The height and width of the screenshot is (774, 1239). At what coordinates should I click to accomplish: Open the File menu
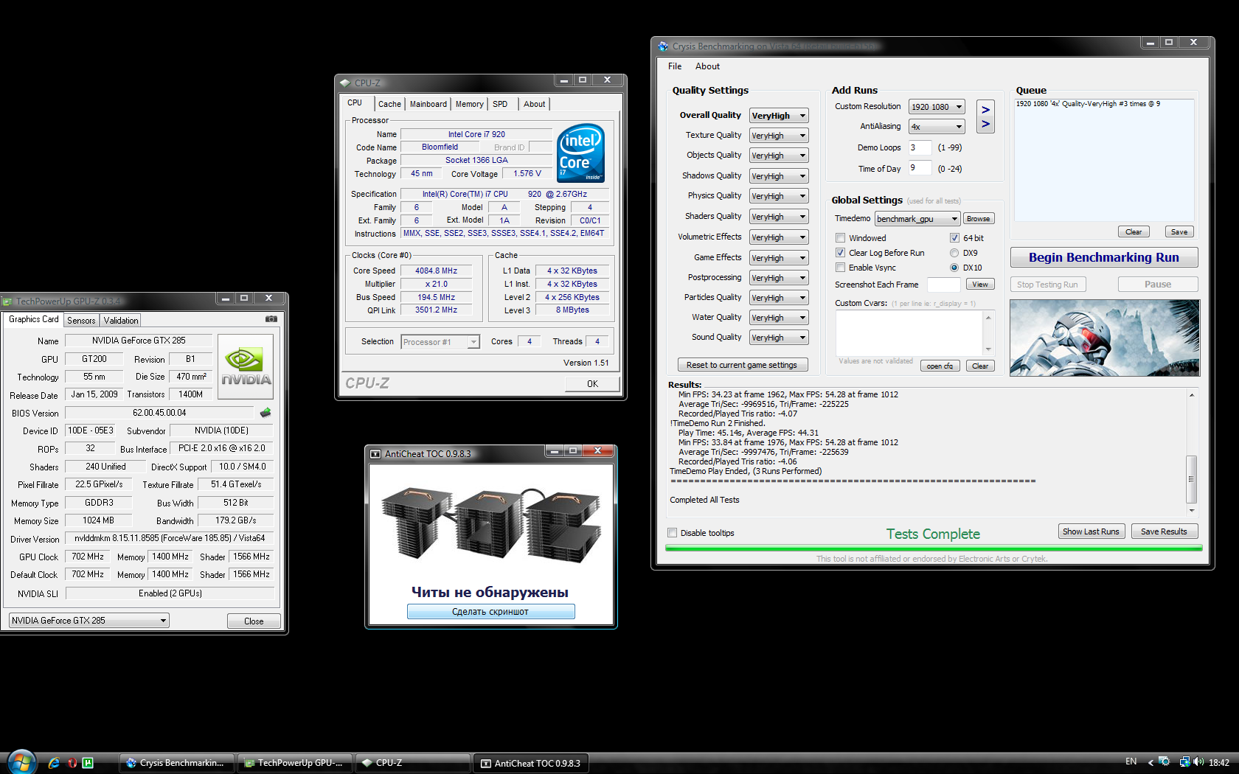[x=675, y=66]
